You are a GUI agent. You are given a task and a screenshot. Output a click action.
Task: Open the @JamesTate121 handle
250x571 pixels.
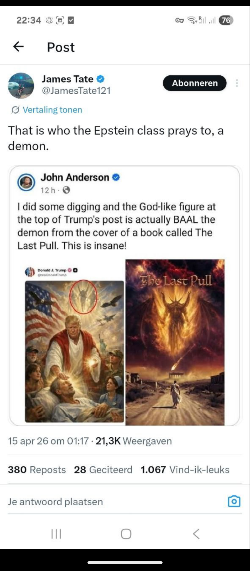point(76,91)
